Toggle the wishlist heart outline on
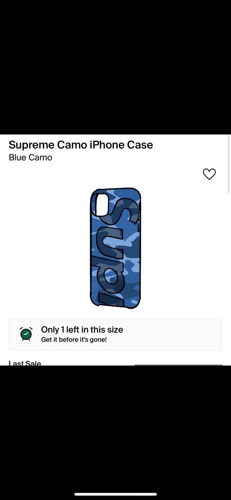Viewport: 231px width, 500px height. point(209,174)
